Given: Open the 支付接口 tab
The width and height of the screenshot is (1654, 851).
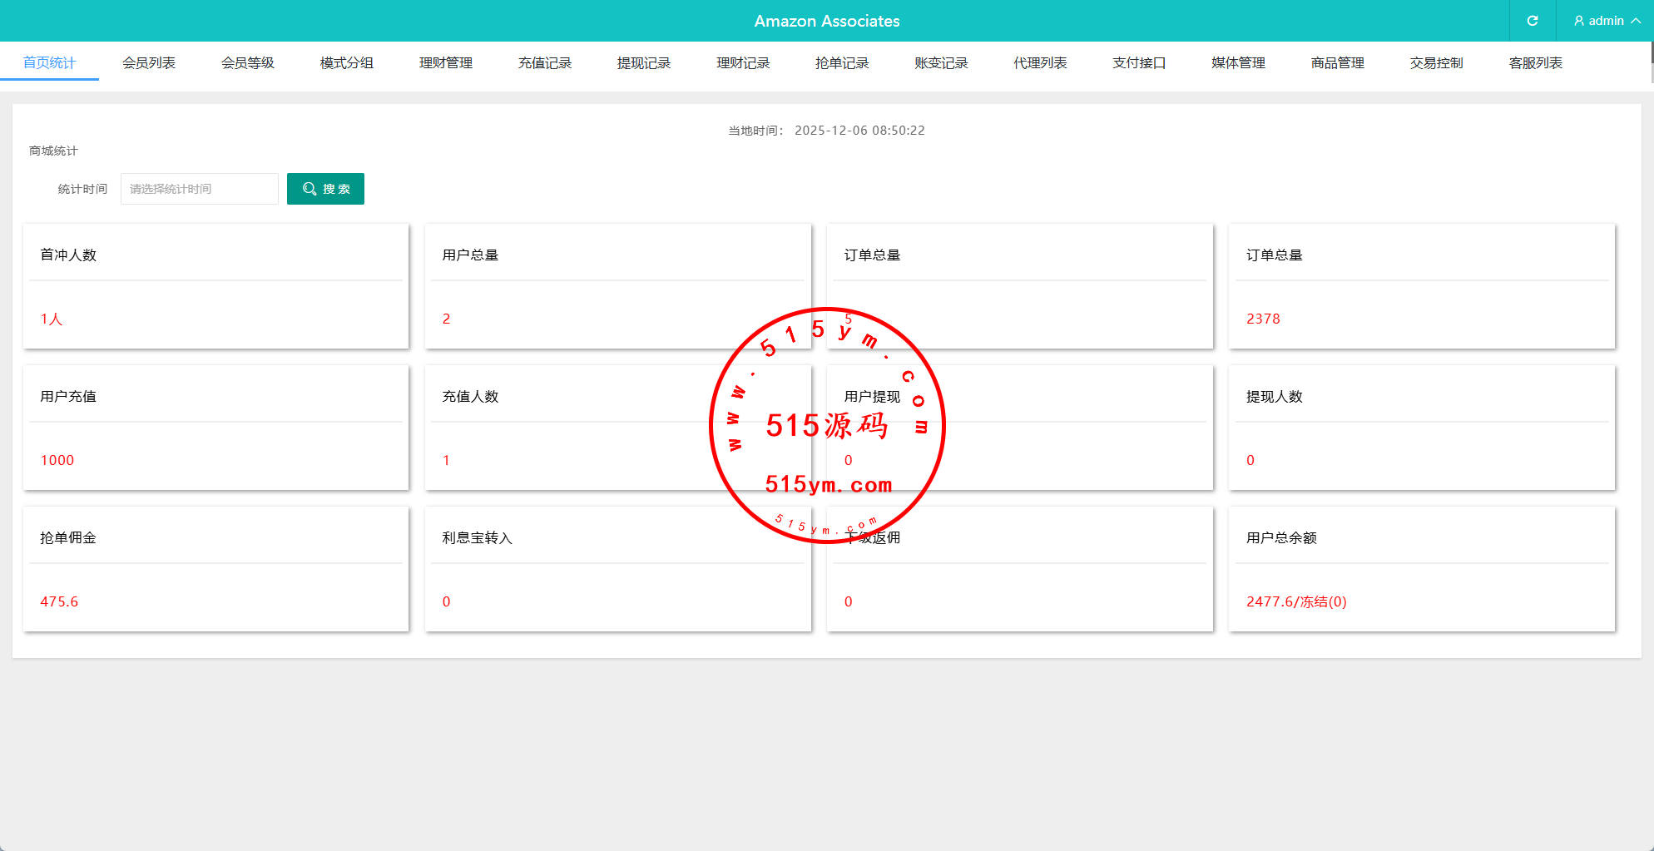Looking at the screenshot, I should pos(1139,63).
